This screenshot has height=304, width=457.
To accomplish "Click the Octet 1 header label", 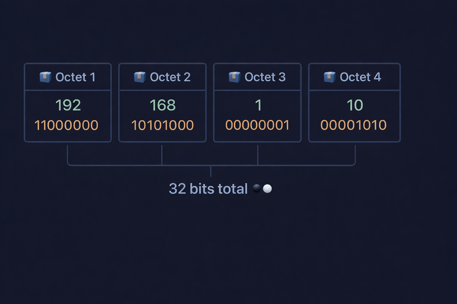I will [75, 77].
